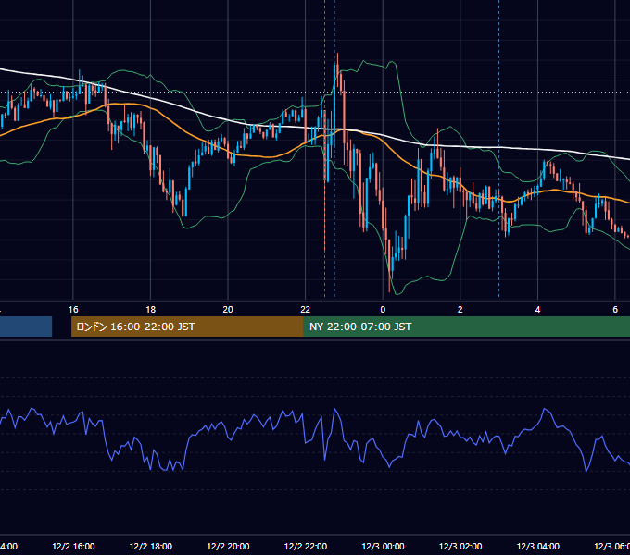Click the NY 22:00-07:00 JST session bar
This screenshot has width=630, height=555.
click(x=466, y=327)
